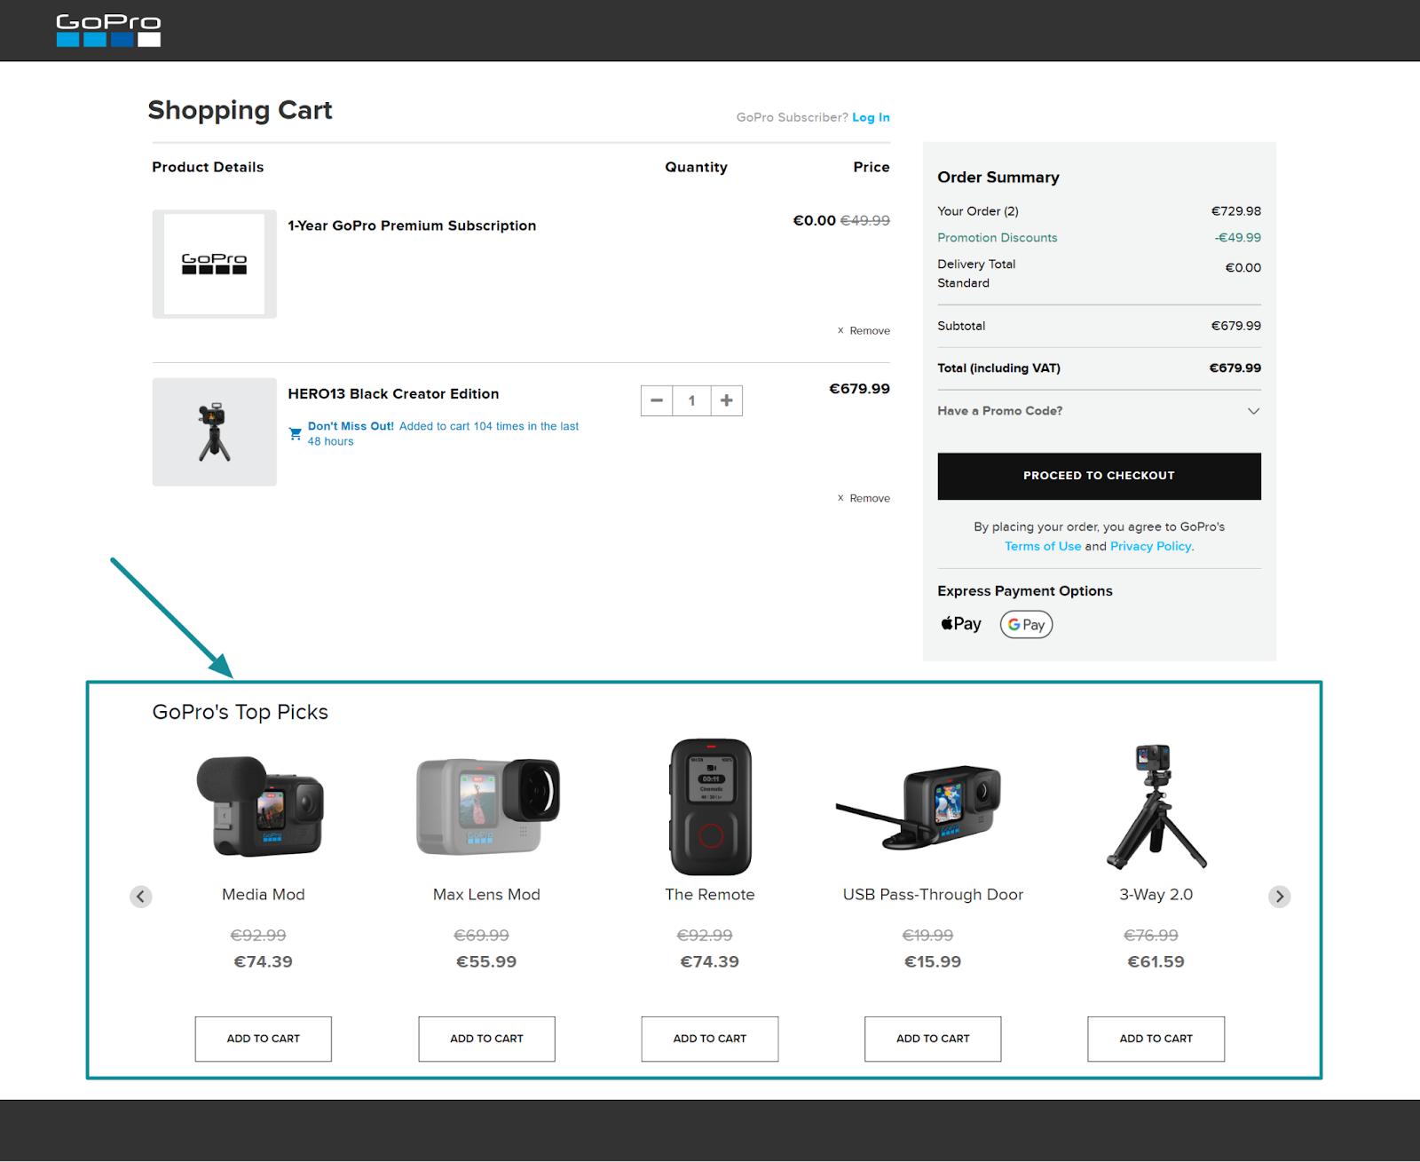Viewport: 1420px width, 1162px height.
Task: Click HERO13 Black Creator Edition title
Action: pyautogui.click(x=393, y=394)
